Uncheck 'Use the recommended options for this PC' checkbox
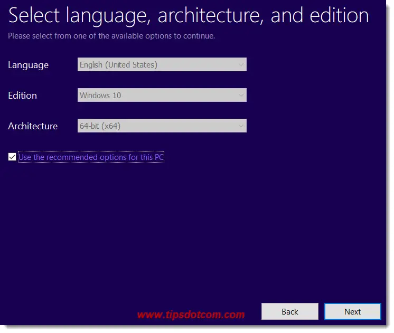 click(x=12, y=157)
